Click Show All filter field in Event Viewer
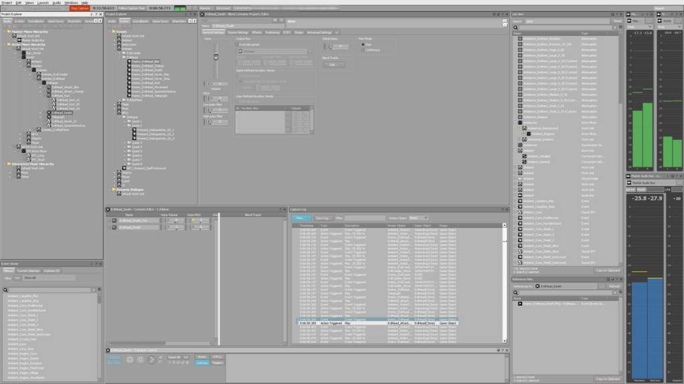Screen dimensions: 684x384 click(x=49, y=278)
